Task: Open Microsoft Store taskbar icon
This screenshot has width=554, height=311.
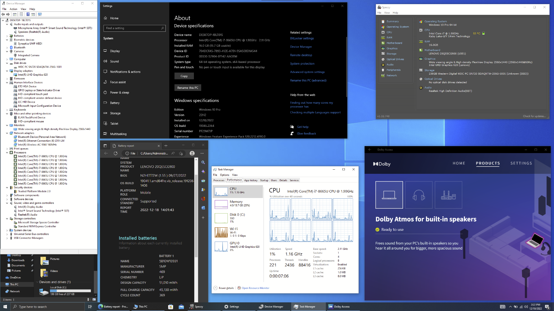Action: 170,307
